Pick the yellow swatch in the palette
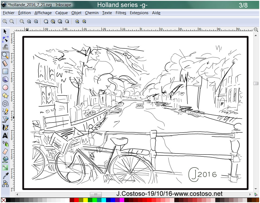This screenshot has height=203, width=260. pos(85,200)
